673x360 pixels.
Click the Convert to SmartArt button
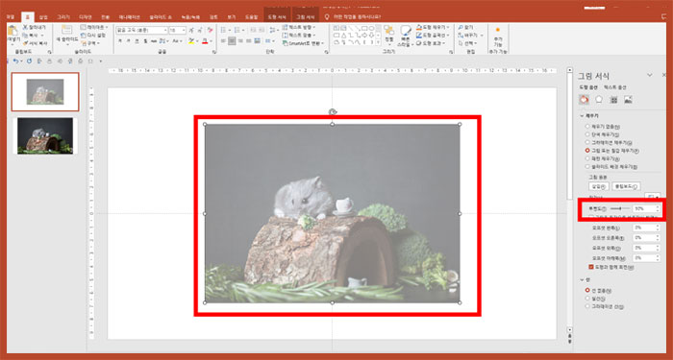302,43
